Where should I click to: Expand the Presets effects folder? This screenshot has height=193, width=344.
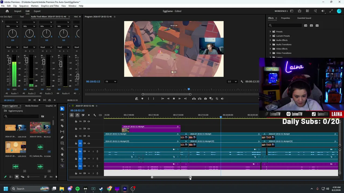tap(270, 32)
